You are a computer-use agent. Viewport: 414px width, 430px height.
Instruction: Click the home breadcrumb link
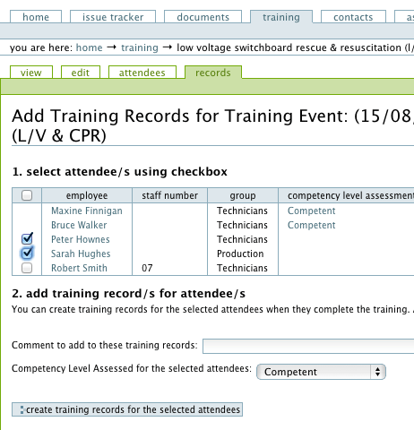89,47
